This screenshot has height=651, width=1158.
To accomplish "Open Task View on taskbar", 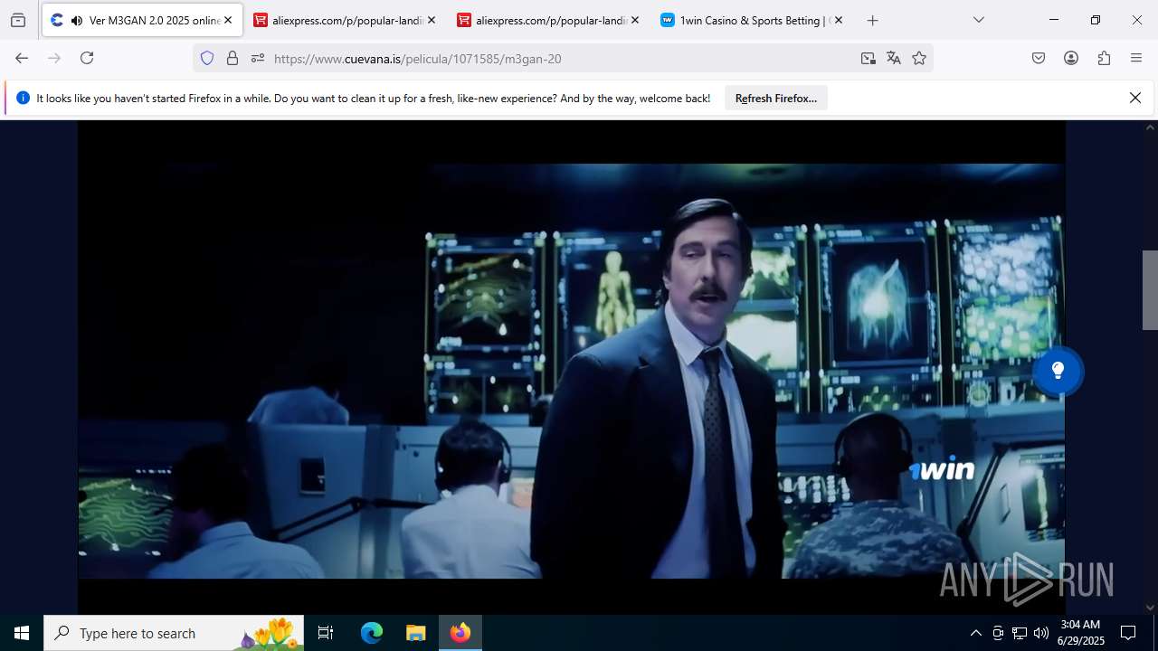I will [x=326, y=633].
